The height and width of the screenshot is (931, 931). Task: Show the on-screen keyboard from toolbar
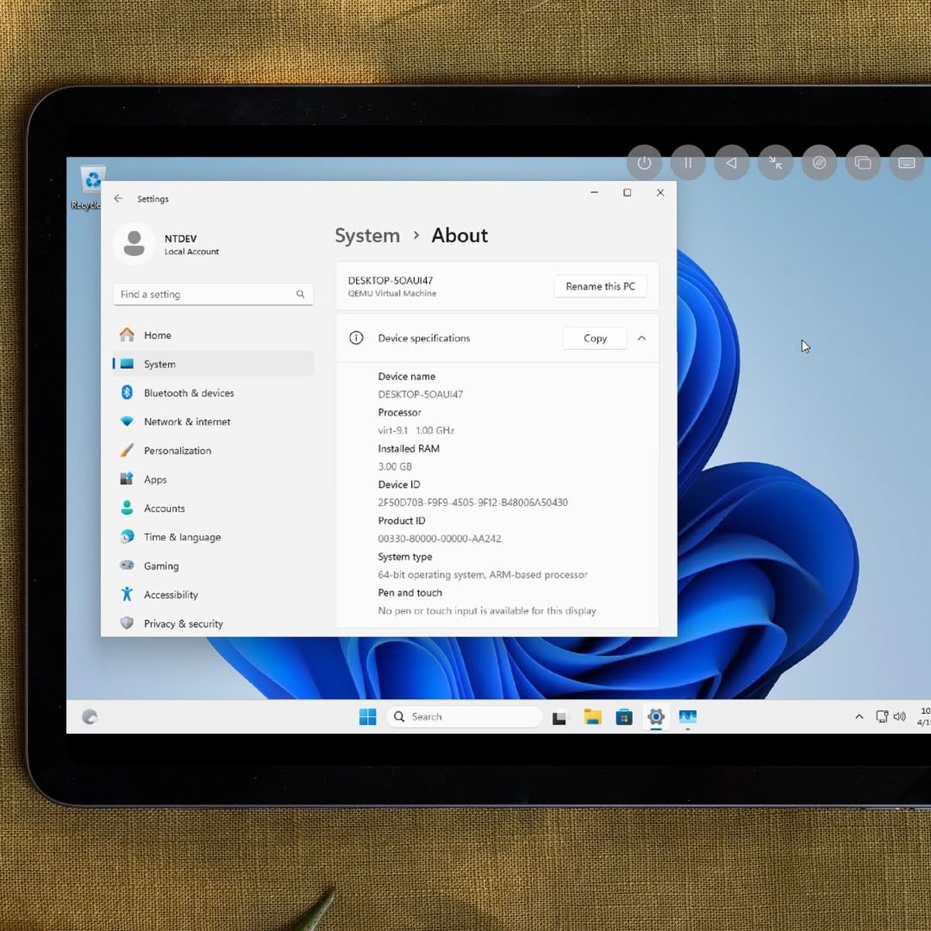pos(906,163)
